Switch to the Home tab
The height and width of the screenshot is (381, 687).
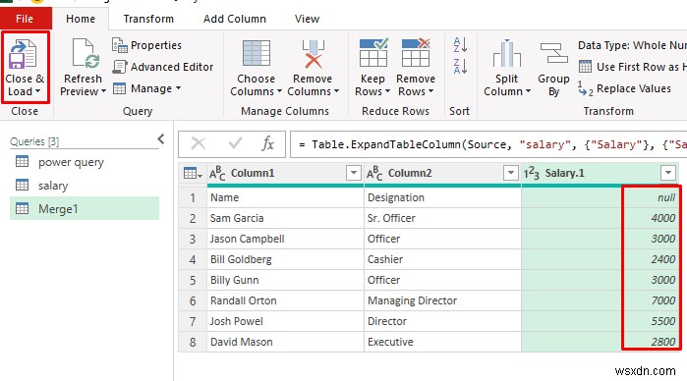(81, 19)
